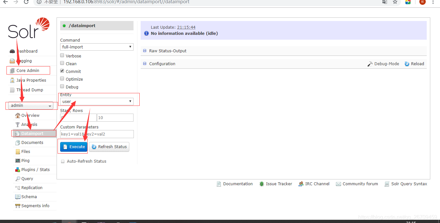Open Thread Dump page

click(30, 90)
